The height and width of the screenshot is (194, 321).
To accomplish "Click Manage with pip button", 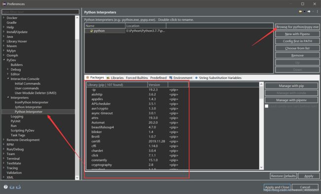I will 291,86.
